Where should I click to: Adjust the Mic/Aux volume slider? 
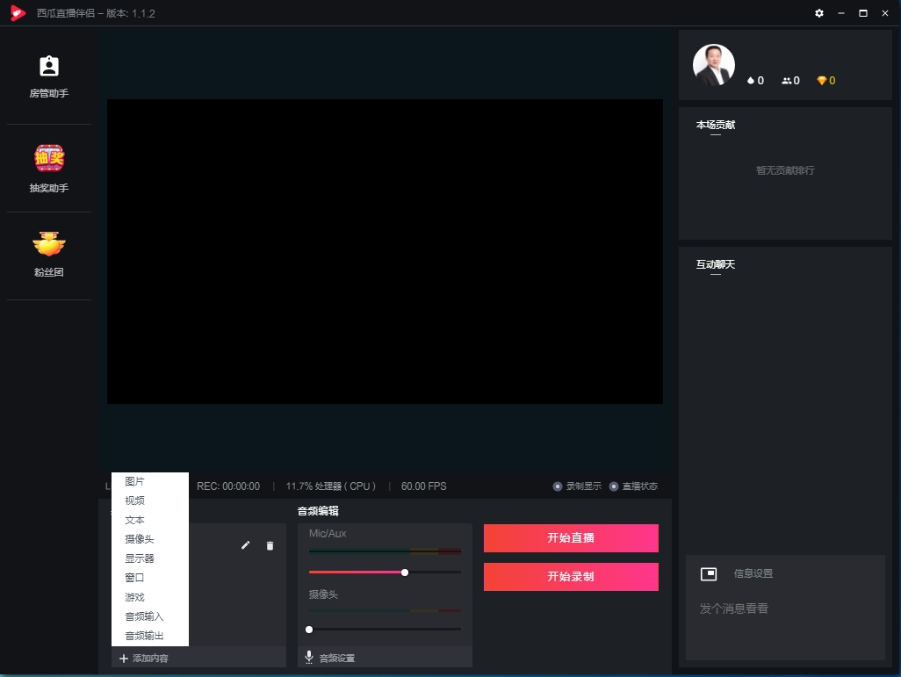coord(405,572)
